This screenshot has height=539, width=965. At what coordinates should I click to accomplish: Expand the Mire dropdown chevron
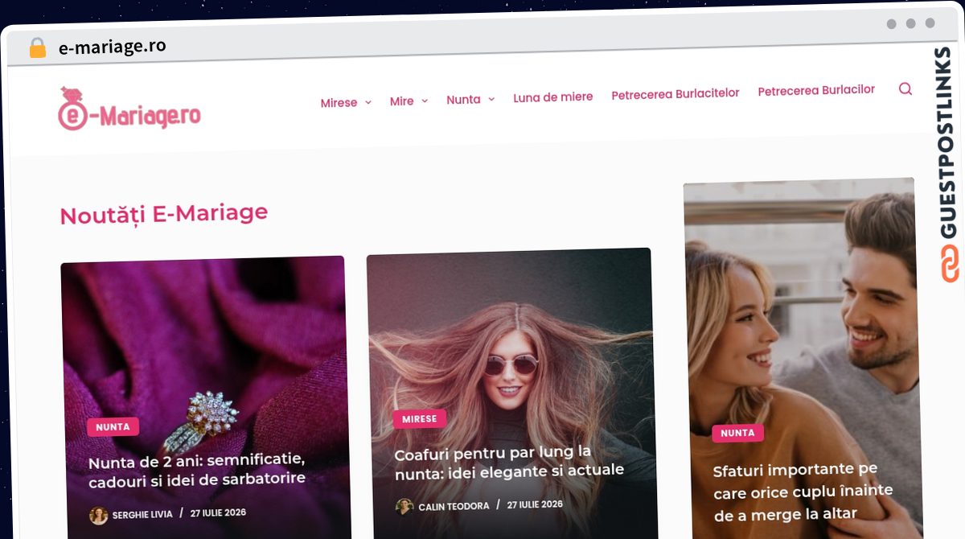(425, 101)
